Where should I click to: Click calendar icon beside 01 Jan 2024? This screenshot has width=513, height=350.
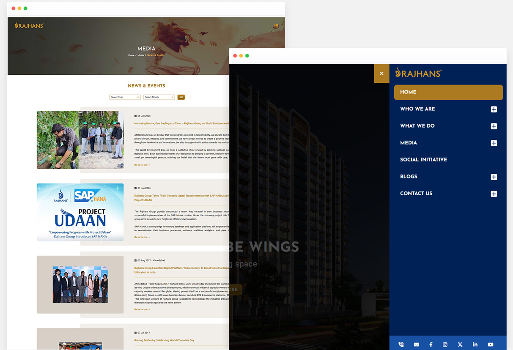135,188
